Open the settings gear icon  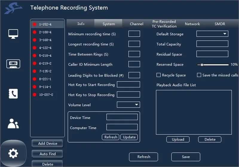13,153
